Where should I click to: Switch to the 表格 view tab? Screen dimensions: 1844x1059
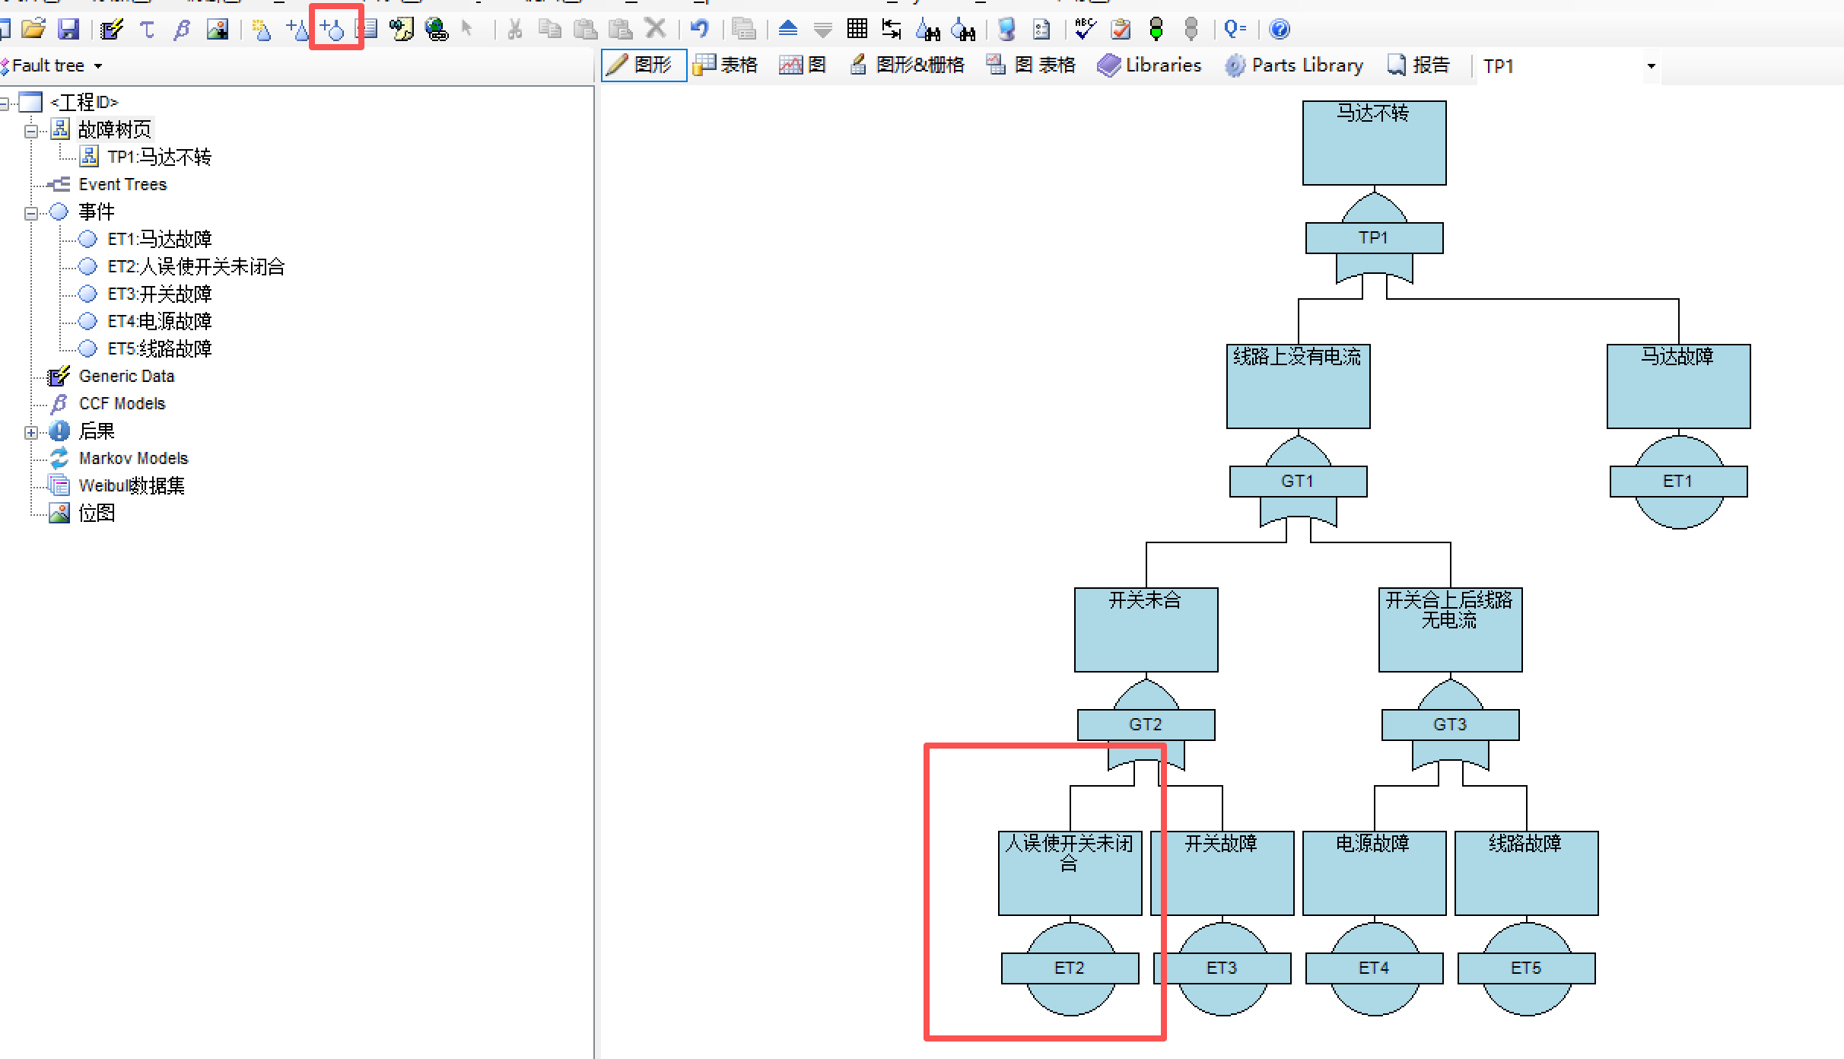click(x=726, y=65)
